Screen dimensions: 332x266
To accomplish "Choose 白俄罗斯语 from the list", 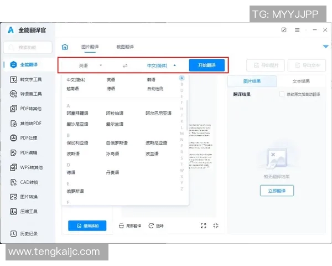I will (x=117, y=143).
